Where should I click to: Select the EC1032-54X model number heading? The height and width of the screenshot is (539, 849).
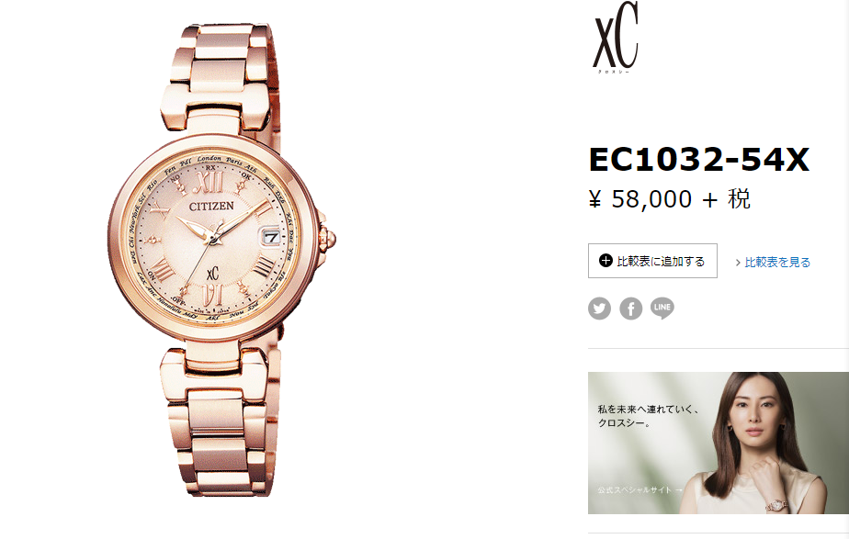(699, 160)
